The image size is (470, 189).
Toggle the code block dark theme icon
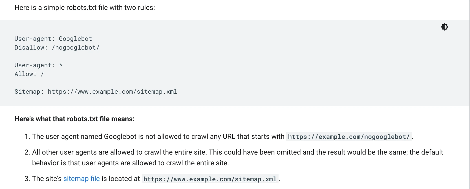(444, 27)
